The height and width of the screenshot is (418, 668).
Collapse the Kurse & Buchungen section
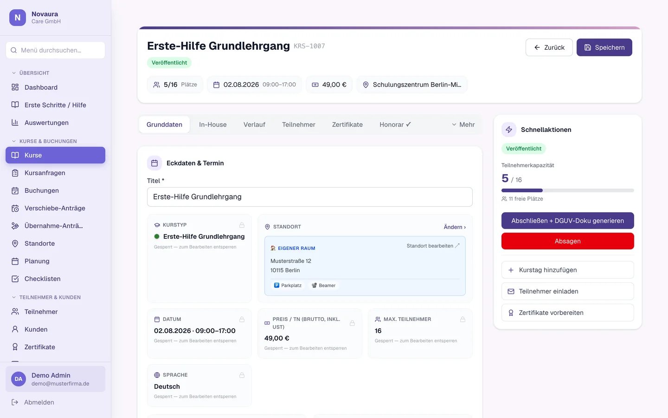click(x=44, y=141)
